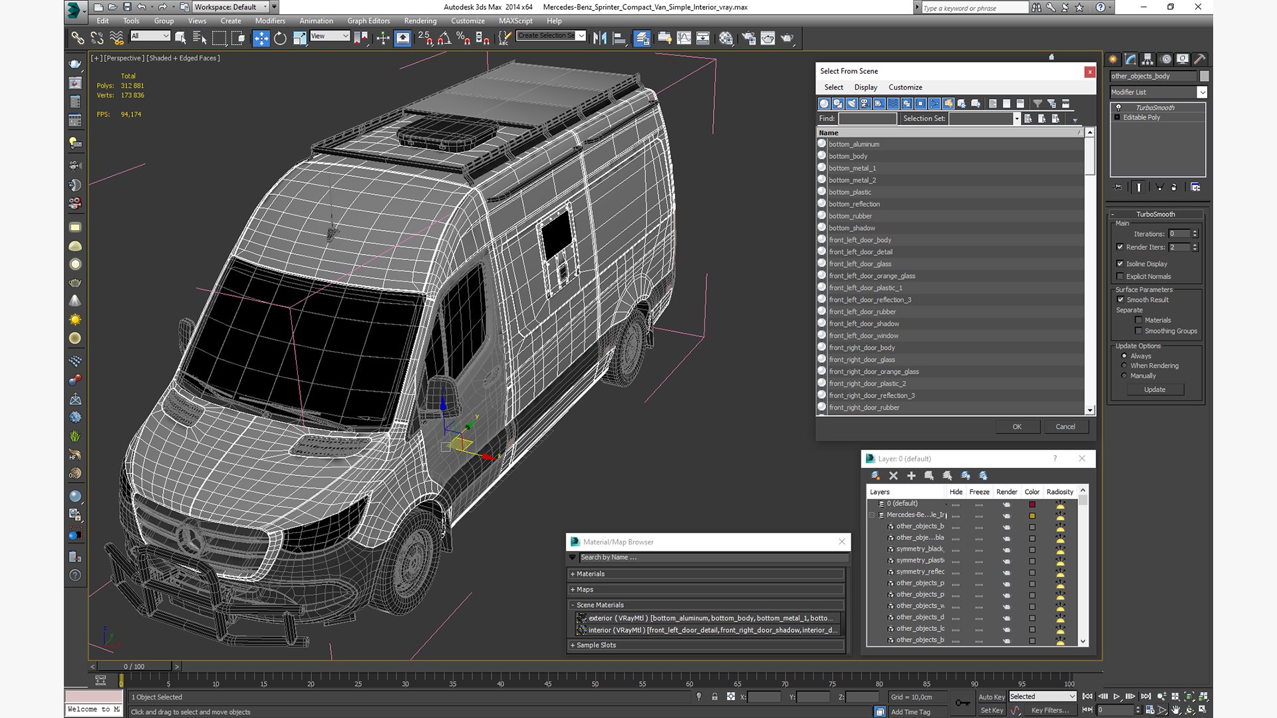The image size is (1277, 718).
Task: Open the Graph Editors menu
Action: [x=368, y=21]
